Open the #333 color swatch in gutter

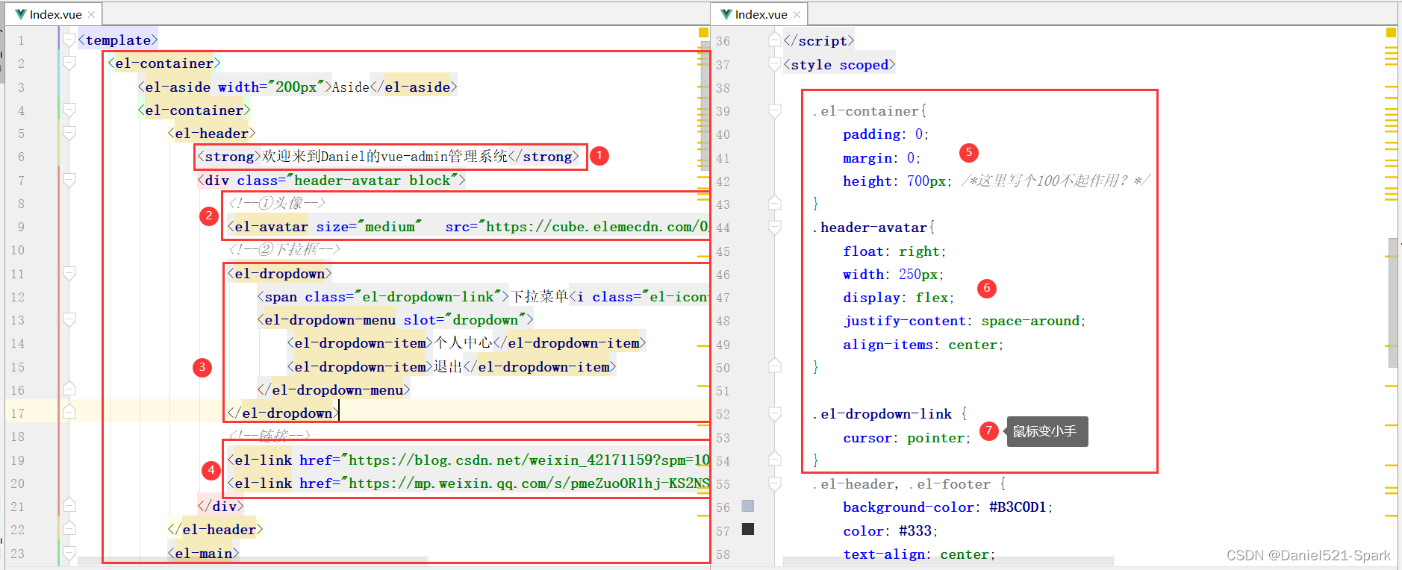pos(748,529)
